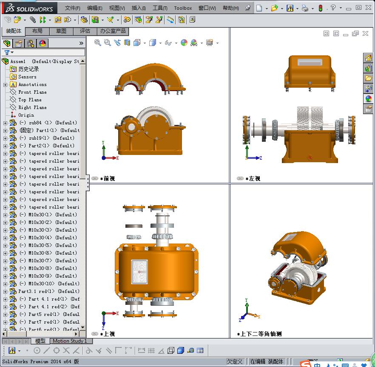Open the File Explorer task pane folder icon
Image resolution: width=375 pixels, height=367 pixels.
click(368, 78)
